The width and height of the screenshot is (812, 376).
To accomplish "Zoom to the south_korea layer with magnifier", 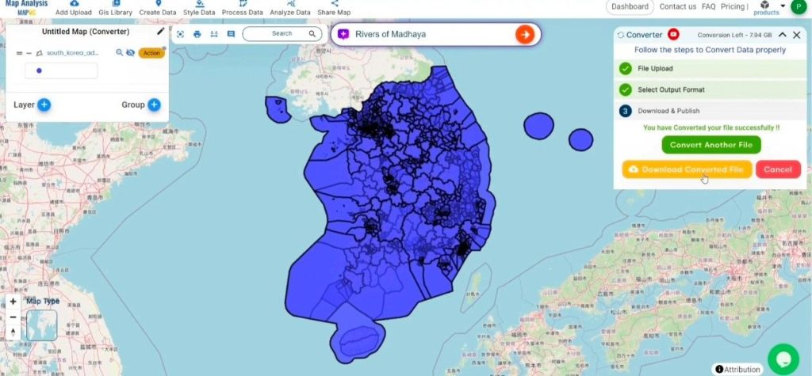I will click(x=119, y=53).
